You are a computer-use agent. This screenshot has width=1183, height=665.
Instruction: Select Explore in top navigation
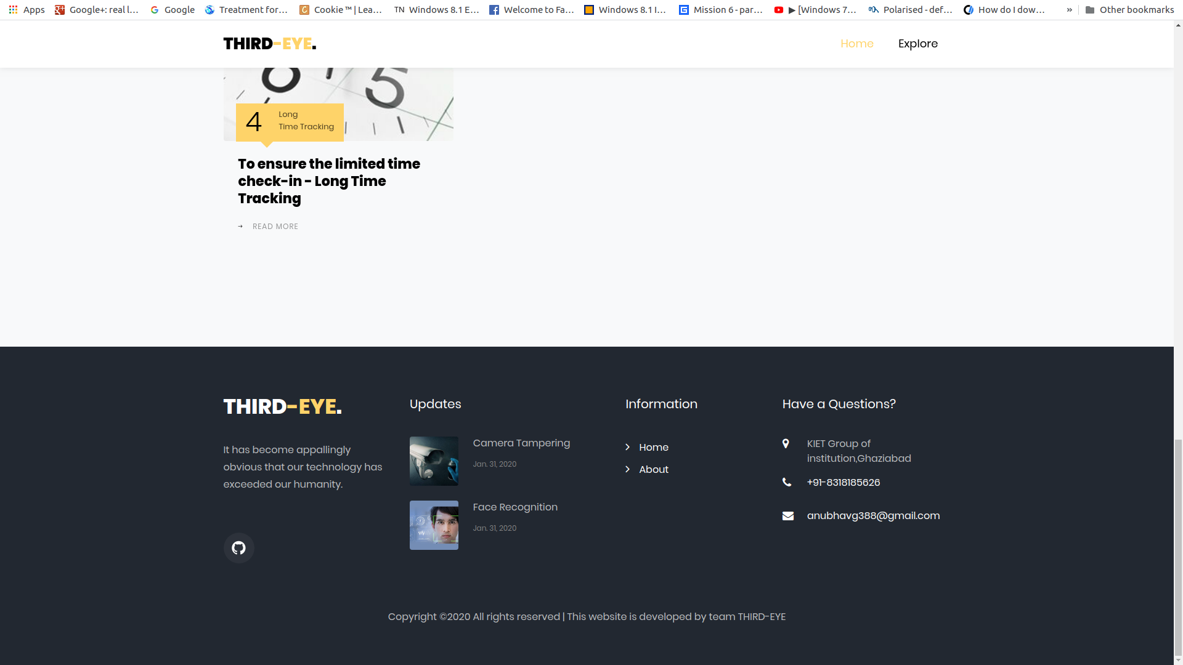917,44
